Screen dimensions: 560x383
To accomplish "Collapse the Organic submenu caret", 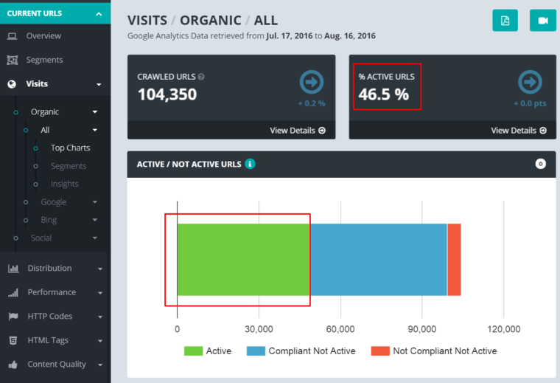I will click(95, 112).
